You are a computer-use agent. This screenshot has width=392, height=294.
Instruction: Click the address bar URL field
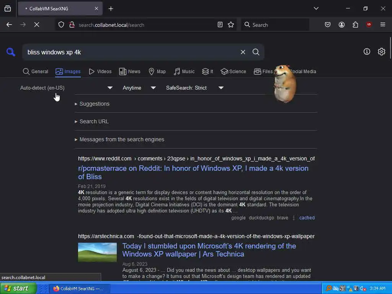tap(146, 25)
